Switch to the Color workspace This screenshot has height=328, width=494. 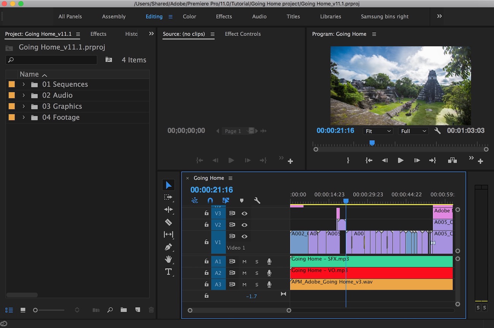click(189, 16)
